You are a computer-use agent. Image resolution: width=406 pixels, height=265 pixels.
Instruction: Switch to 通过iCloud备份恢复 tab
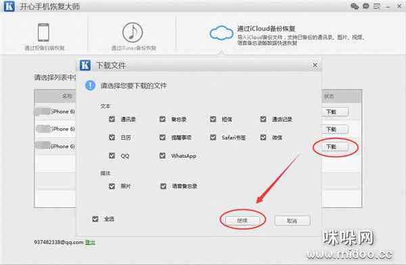pos(267,28)
